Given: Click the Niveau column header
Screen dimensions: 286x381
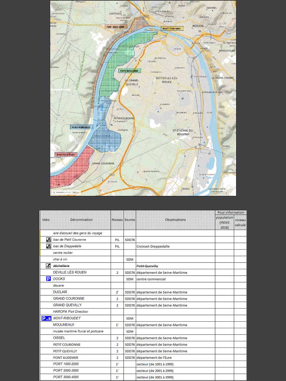Looking at the screenshot, I should click(x=117, y=220).
